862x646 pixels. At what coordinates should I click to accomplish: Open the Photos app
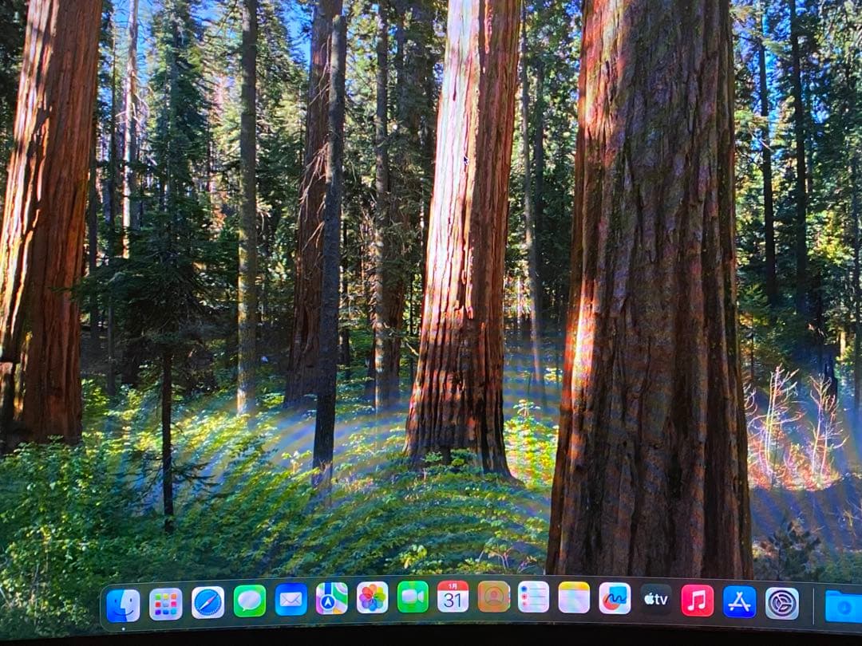click(x=372, y=597)
